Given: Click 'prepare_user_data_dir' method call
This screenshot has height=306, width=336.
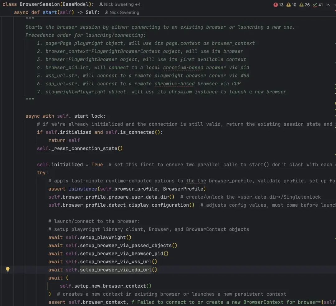Looking at the screenshot, I should 139,197.
